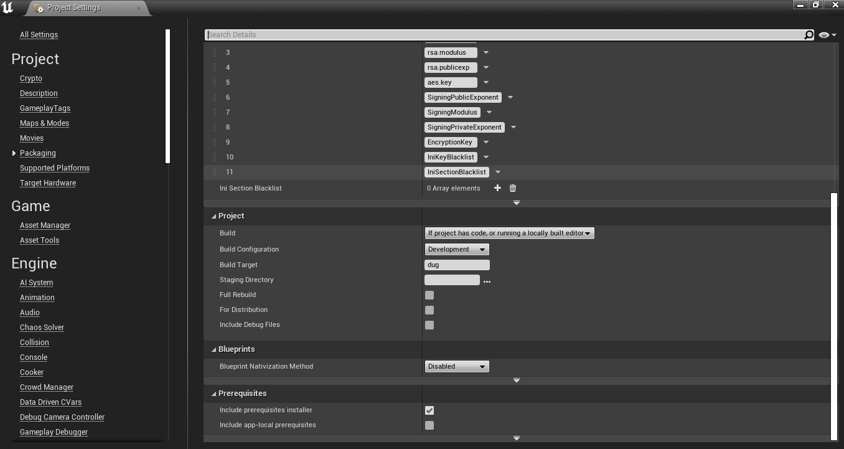Grab the drag handle for array row 4
Screen dimensions: 844x449
coord(215,67)
